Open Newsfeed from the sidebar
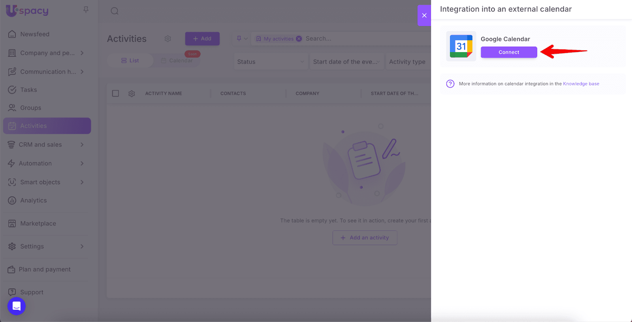632x322 pixels. 35,34
